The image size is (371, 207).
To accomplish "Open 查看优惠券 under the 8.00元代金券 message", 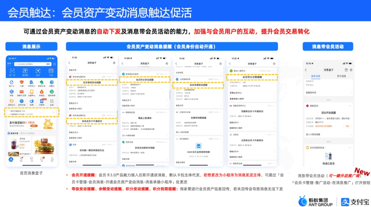I will (x=199, y=162).
